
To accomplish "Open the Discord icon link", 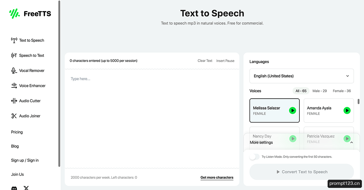I will tap(14, 188).
